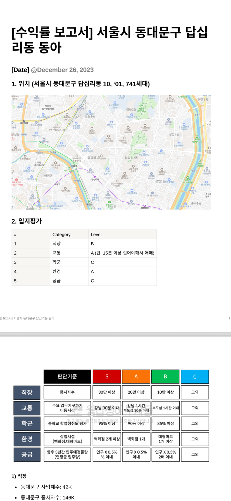The width and height of the screenshot is (231, 501).
Task: Click the '대형마트 1개 이상' cell
Action: (165, 439)
